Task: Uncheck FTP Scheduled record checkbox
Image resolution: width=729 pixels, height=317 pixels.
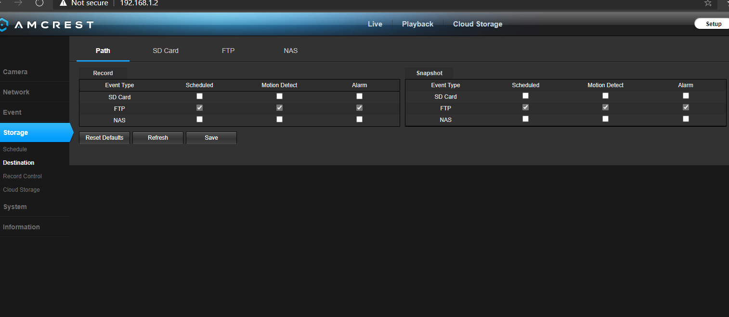Action: 199,108
